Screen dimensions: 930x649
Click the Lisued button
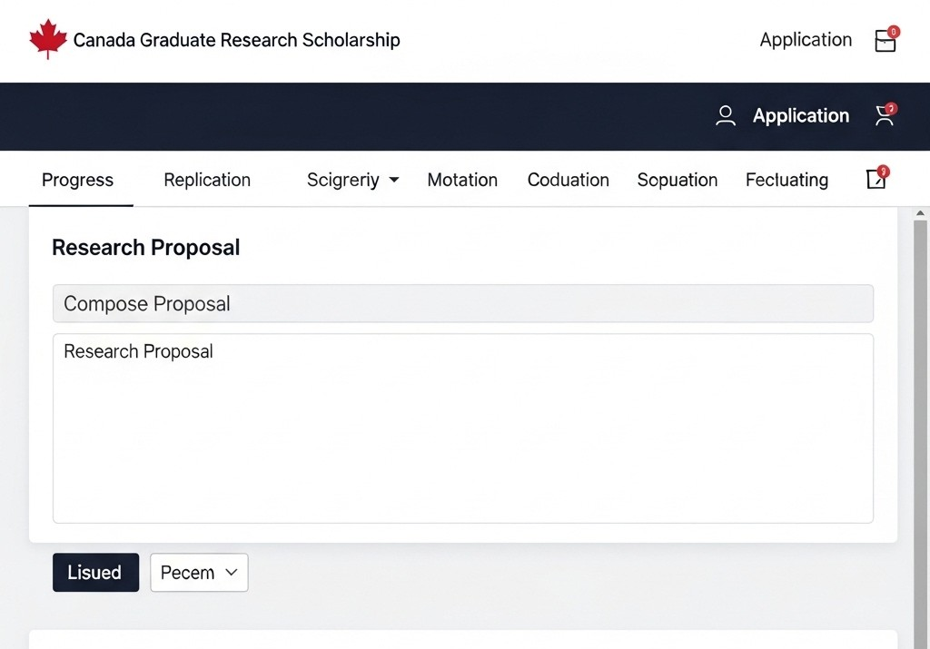click(95, 573)
